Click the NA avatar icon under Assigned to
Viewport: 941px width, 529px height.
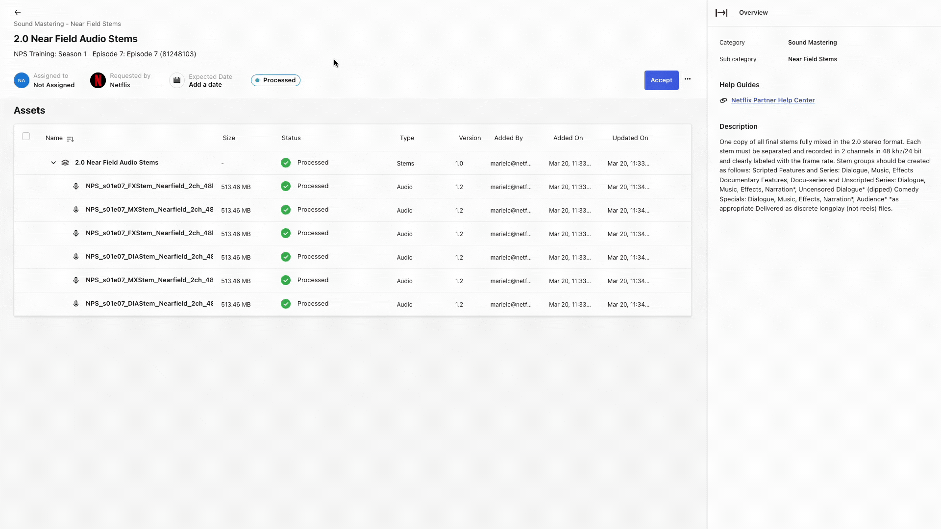click(x=21, y=80)
